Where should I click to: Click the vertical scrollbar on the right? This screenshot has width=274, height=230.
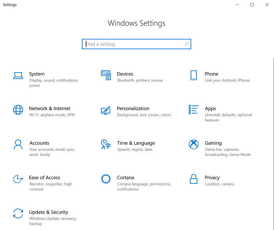[x=273, y=144]
